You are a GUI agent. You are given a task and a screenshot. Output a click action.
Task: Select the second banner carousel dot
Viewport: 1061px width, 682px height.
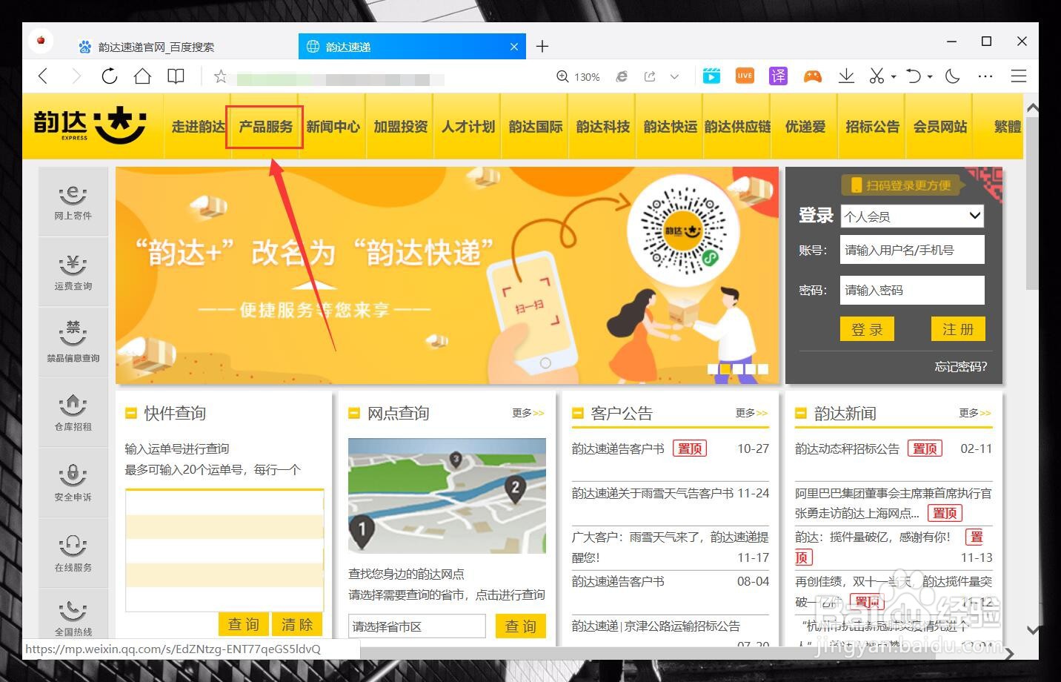click(x=725, y=368)
